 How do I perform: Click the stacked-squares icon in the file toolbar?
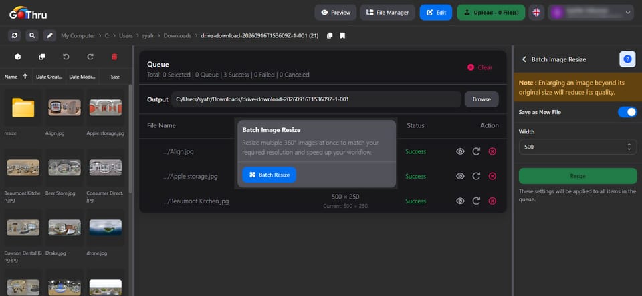tap(41, 57)
